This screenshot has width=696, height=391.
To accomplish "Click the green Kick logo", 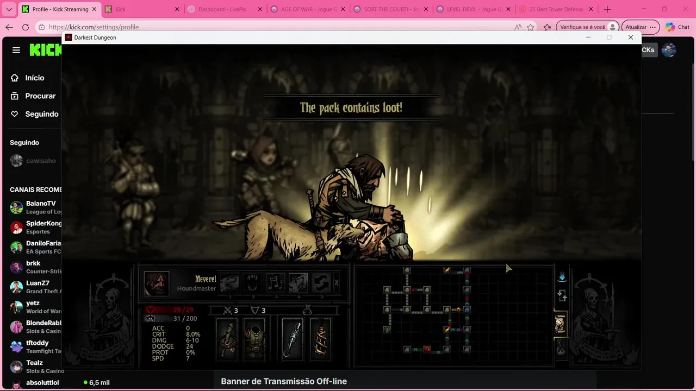I will pyautogui.click(x=46, y=50).
